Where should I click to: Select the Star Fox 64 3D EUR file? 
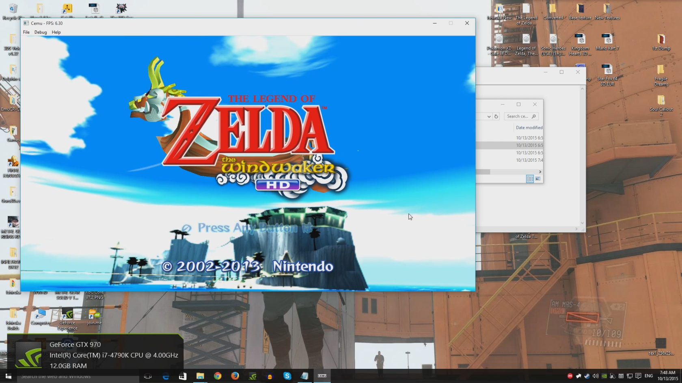607,75
